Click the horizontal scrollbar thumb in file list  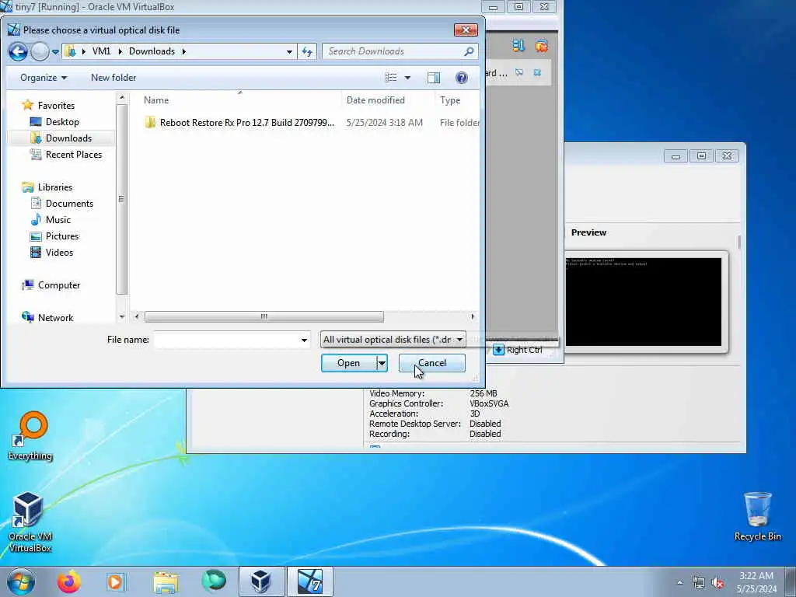click(264, 317)
